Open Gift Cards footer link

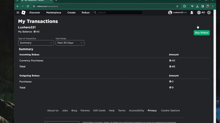point(99,110)
